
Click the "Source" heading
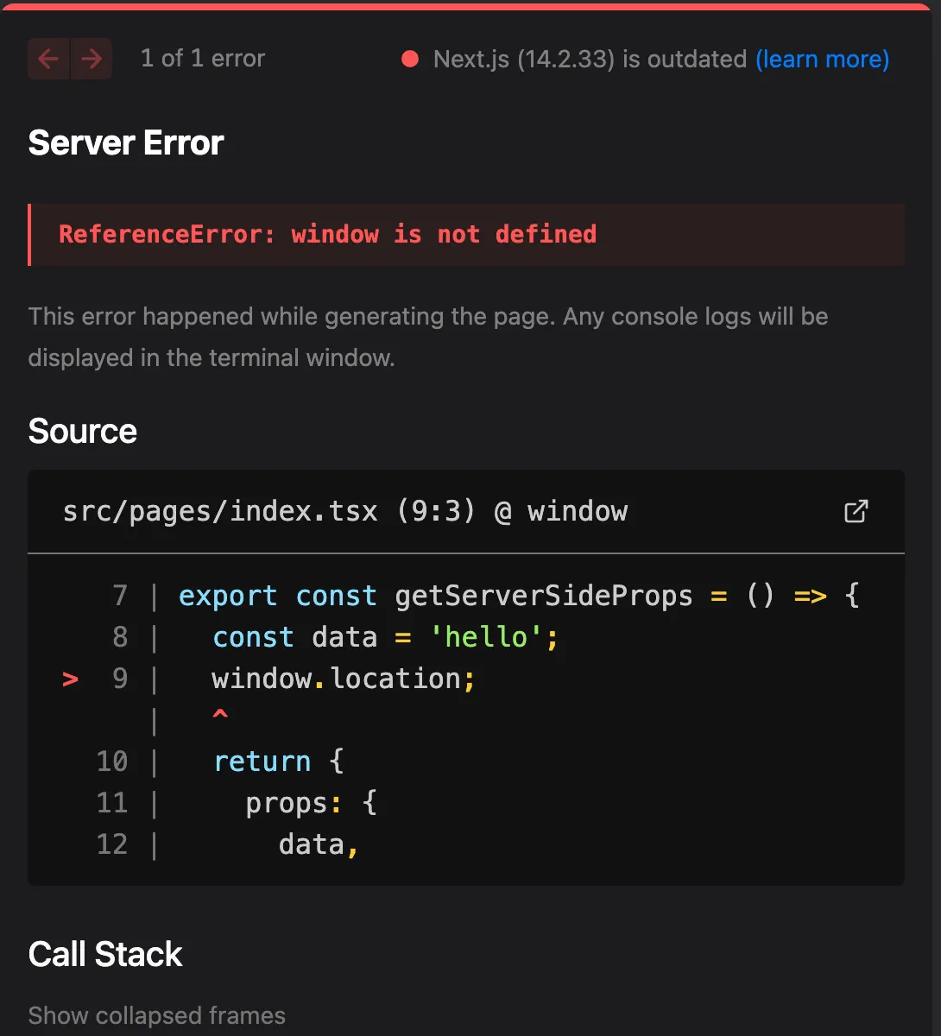[x=83, y=431]
